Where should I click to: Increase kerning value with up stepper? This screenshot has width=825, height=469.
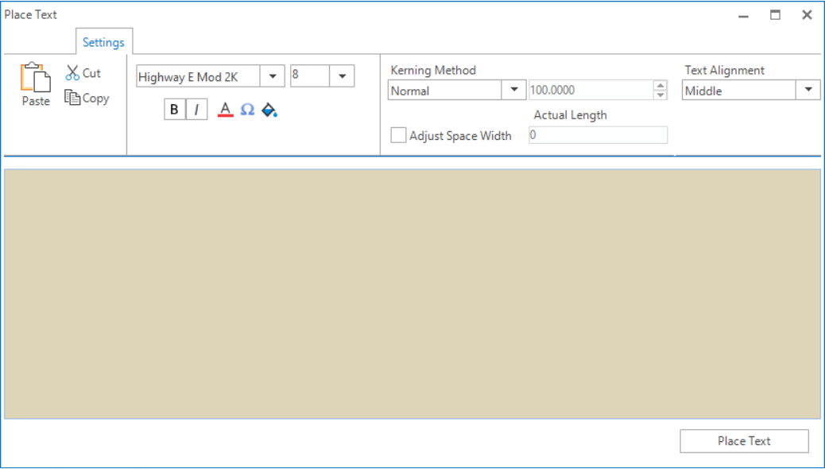coord(660,86)
